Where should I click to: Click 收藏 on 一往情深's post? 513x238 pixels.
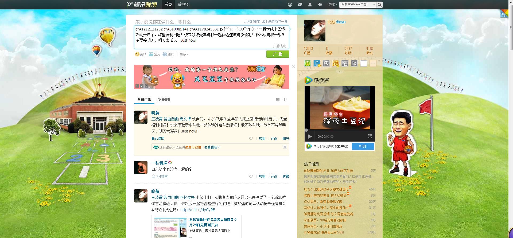pos(286,176)
